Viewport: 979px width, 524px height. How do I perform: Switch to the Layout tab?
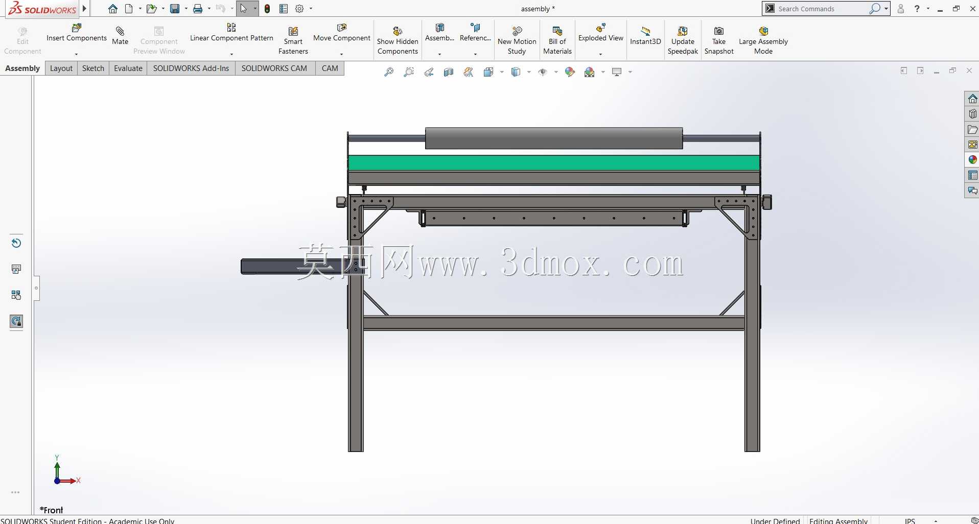pos(61,68)
